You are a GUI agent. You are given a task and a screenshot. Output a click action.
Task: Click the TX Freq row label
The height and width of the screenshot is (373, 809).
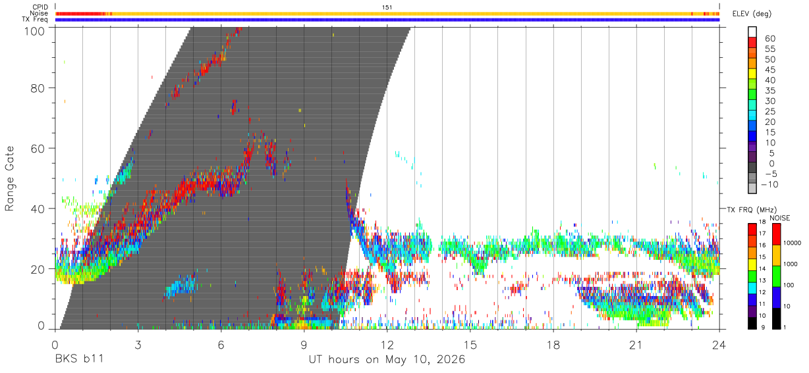click(x=35, y=20)
